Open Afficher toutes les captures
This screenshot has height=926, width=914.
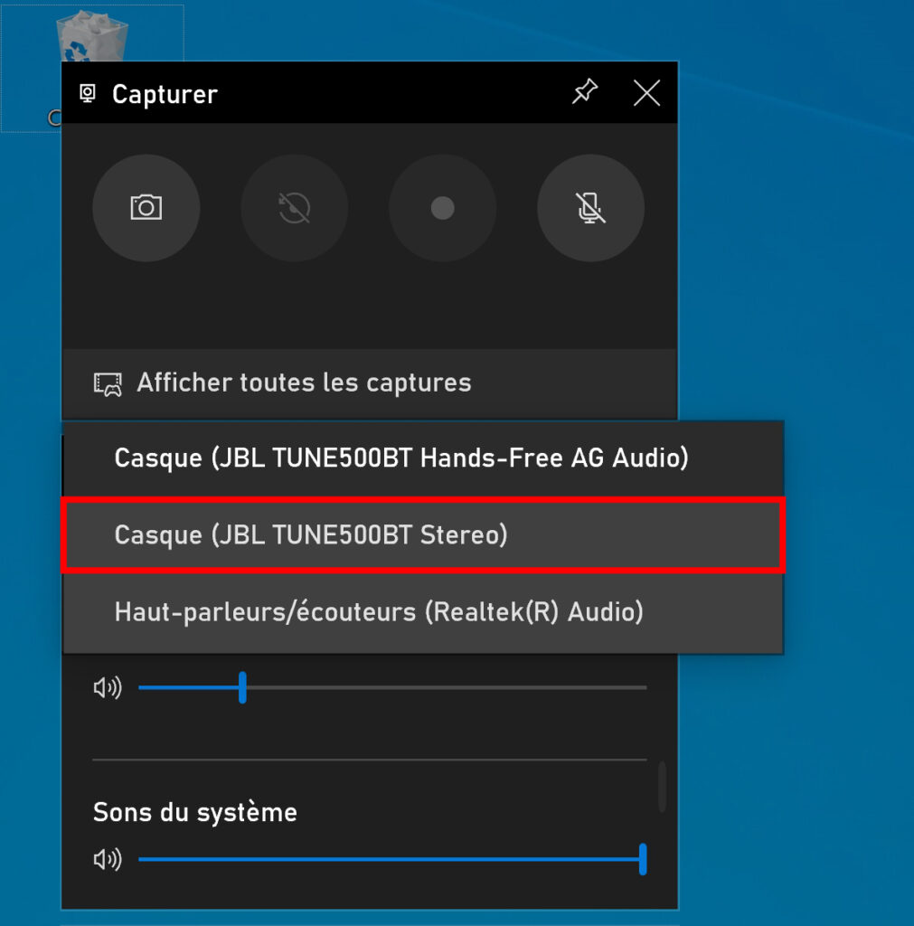[x=370, y=383]
